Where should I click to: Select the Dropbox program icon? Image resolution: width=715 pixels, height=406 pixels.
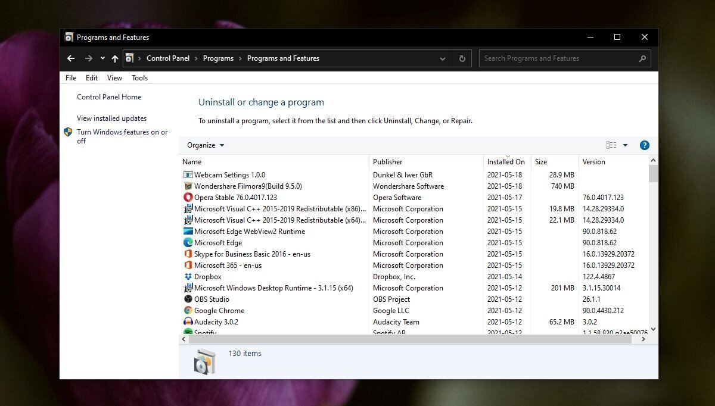point(189,276)
